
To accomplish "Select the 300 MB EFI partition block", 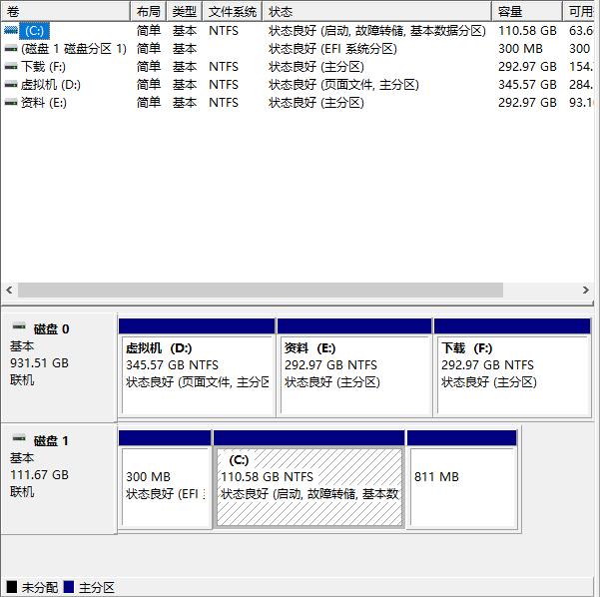I will (x=165, y=479).
